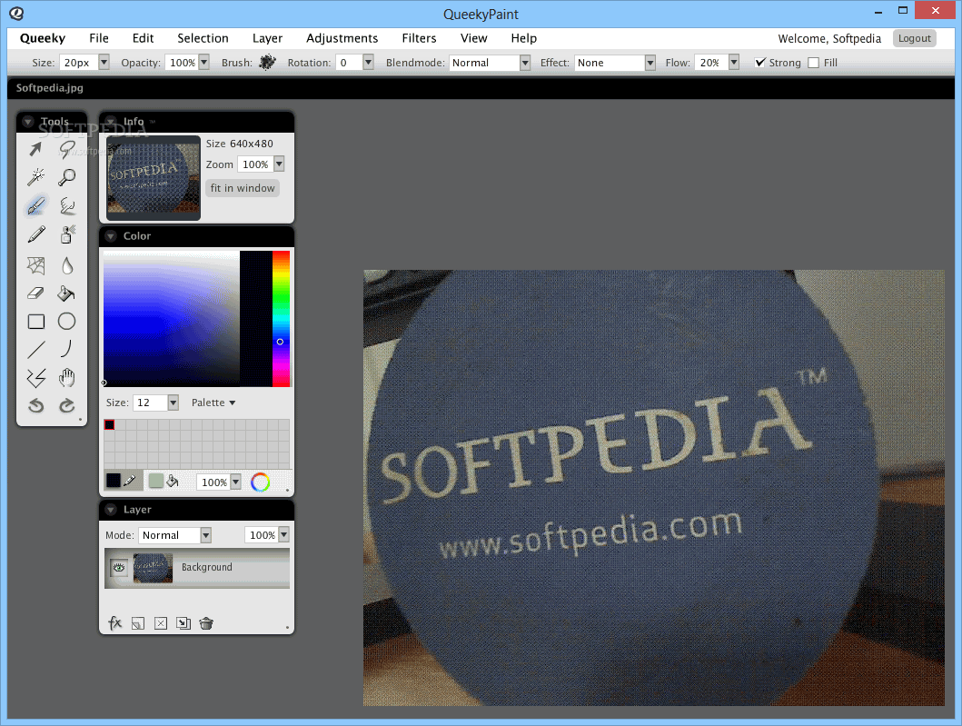Click the Softpedia.jpg document tab
Image resolution: width=962 pixels, height=726 pixels.
click(50, 88)
